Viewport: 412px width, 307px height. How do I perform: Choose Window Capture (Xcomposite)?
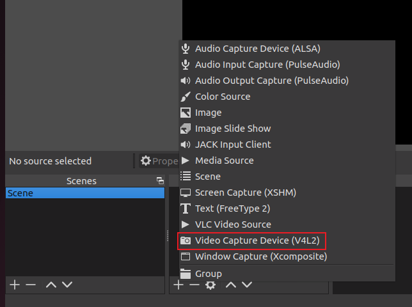pyautogui.click(x=260, y=256)
